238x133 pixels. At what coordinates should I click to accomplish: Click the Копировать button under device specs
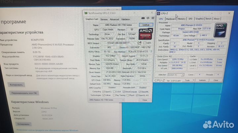click(16, 85)
